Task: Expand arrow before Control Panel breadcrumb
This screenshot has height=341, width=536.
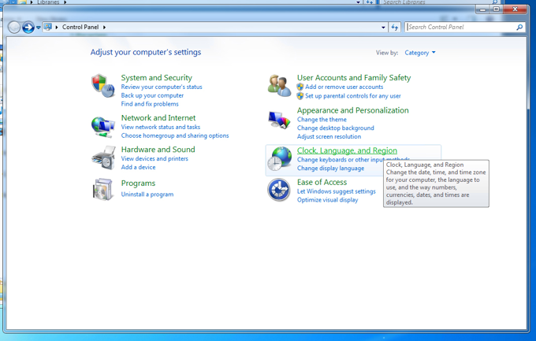Action: click(x=57, y=27)
